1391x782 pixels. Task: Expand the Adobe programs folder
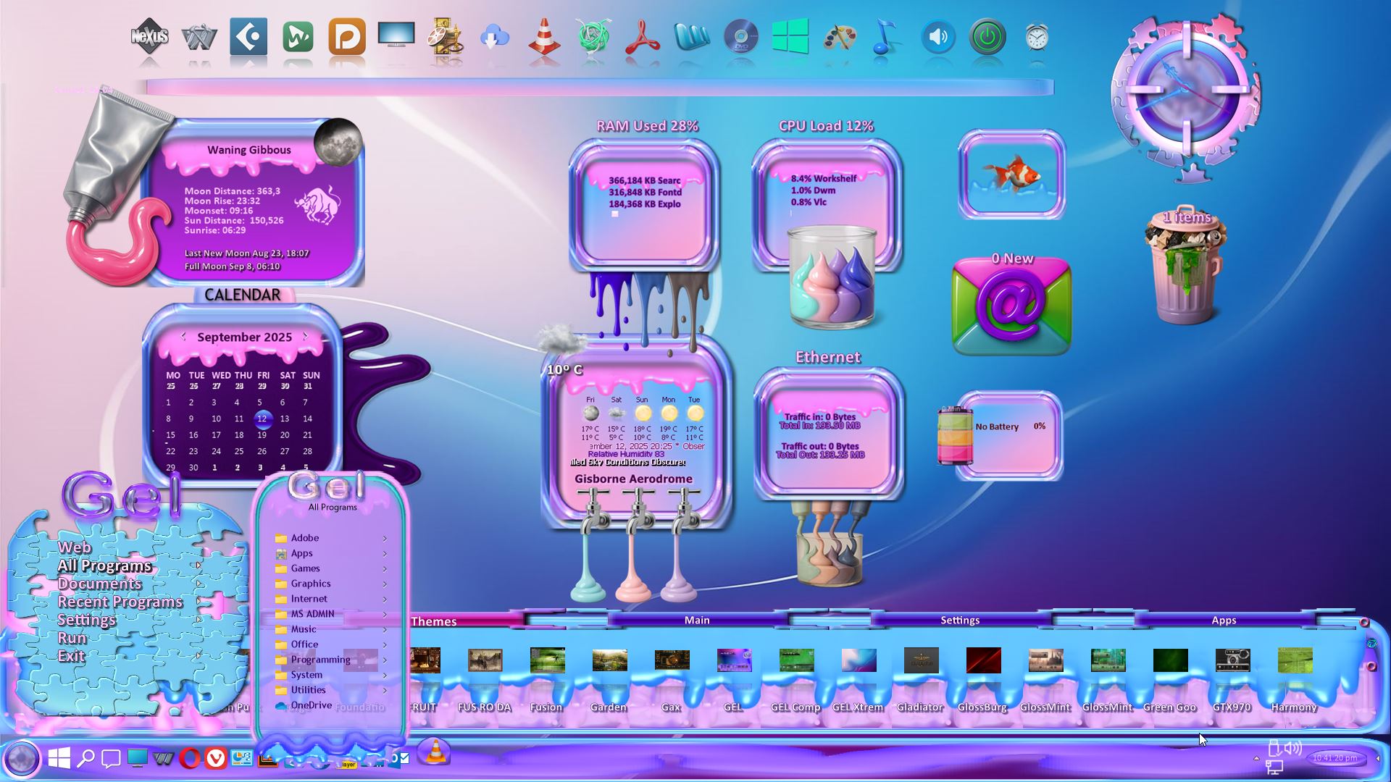click(305, 538)
